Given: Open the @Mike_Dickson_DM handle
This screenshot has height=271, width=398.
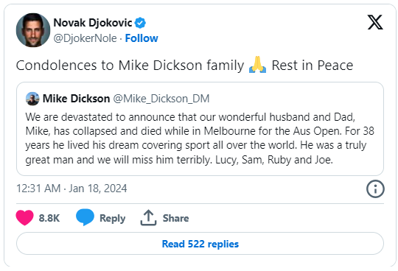Looking at the screenshot, I should pos(161,99).
